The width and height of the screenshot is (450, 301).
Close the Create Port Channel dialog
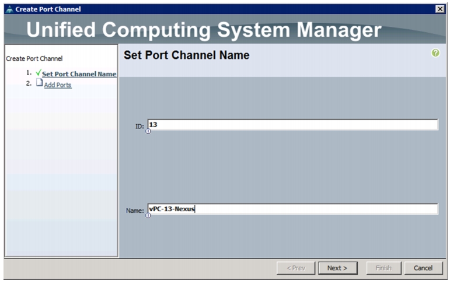(440, 9)
